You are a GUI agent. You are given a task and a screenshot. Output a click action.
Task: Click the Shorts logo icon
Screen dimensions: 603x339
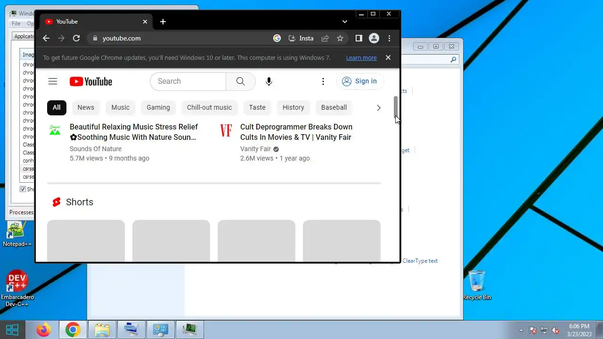pyautogui.click(x=57, y=202)
